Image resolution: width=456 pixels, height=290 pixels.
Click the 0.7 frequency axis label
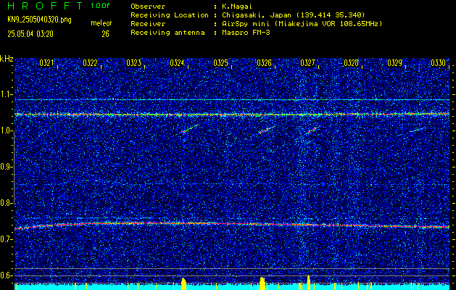[x=6, y=239]
